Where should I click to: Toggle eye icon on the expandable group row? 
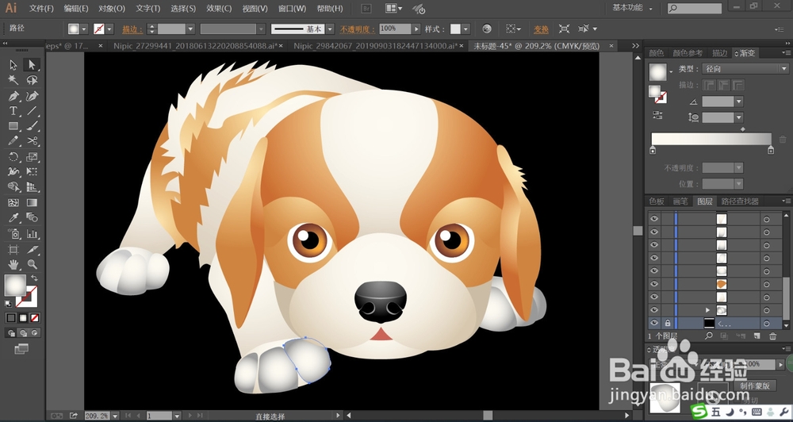click(654, 309)
